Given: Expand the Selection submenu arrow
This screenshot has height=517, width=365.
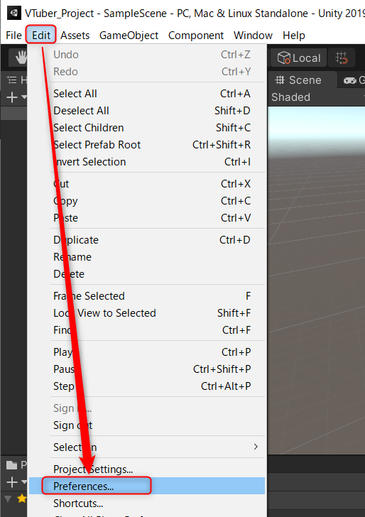Looking at the screenshot, I should [x=256, y=447].
